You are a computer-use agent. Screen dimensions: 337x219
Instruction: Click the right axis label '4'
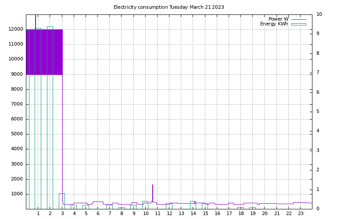[318, 131]
